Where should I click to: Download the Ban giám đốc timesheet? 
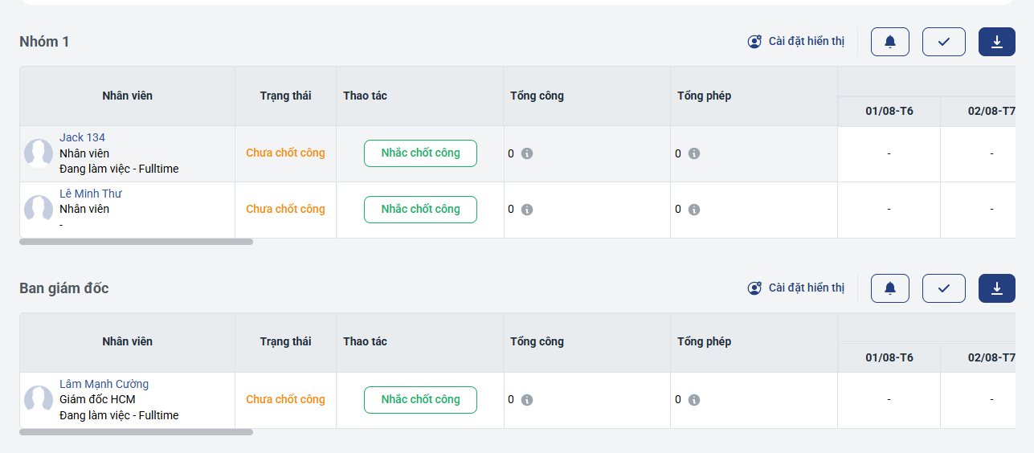coord(996,288)
